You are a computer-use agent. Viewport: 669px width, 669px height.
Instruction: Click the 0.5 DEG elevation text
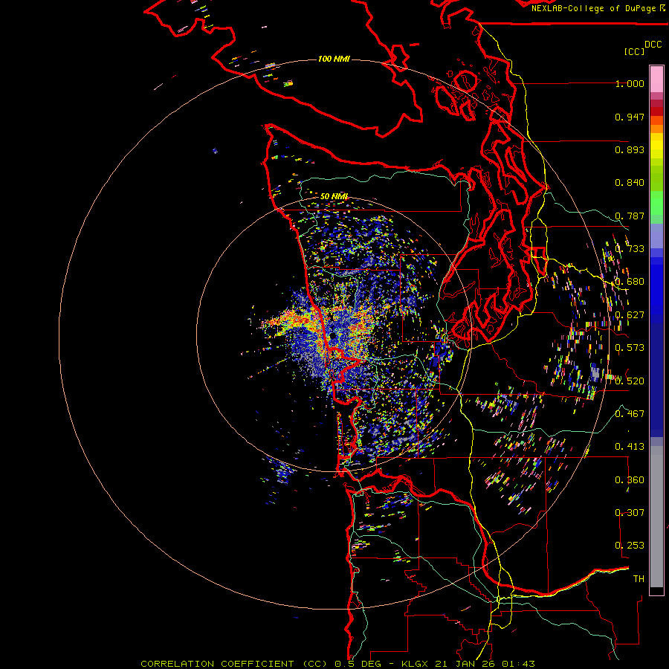[358, 664]
